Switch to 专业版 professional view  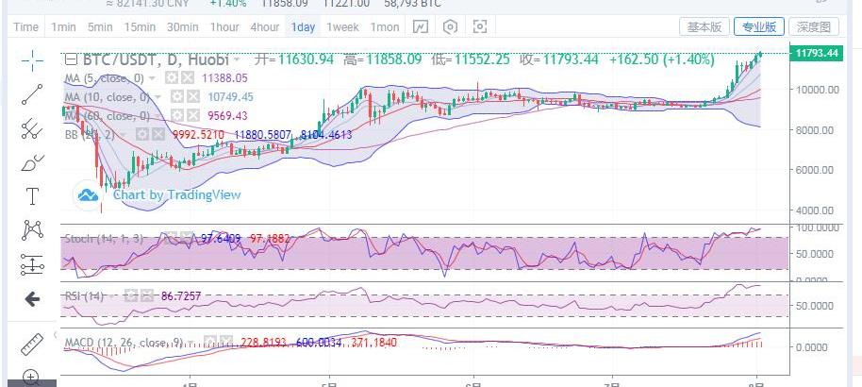(758, 26)
